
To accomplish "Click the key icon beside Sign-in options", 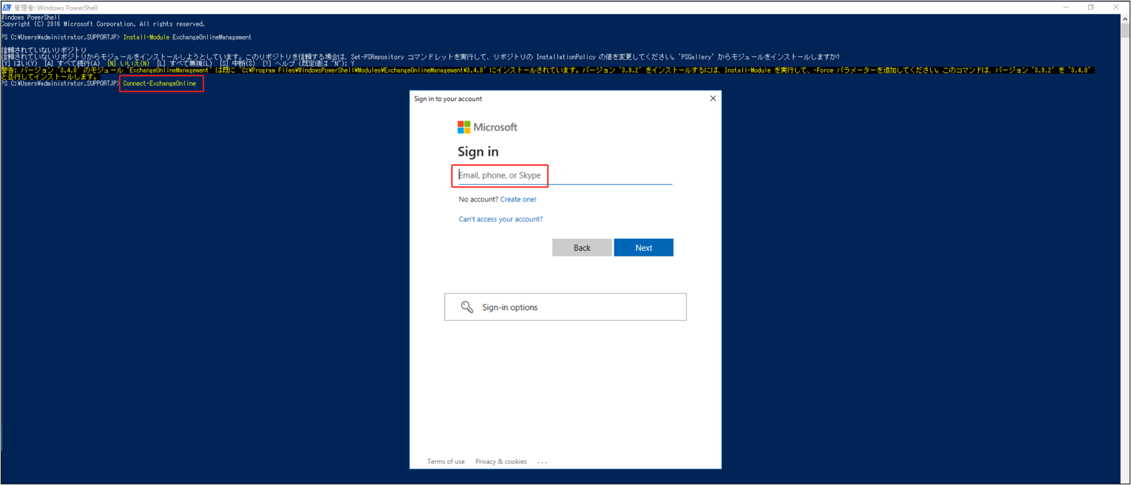I will (x=467, y=307).
